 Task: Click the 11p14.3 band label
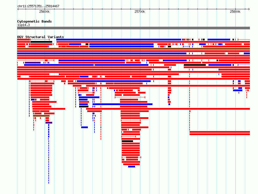[23, 25]
